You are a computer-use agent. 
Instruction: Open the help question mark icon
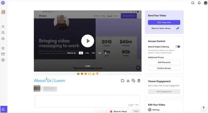pos(203,108)
